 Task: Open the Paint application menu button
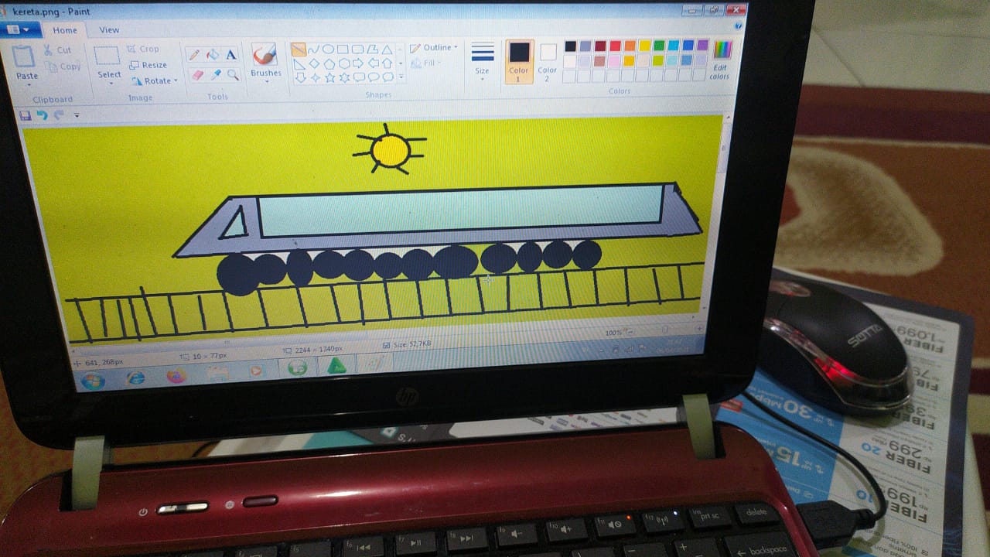(20, 29)
